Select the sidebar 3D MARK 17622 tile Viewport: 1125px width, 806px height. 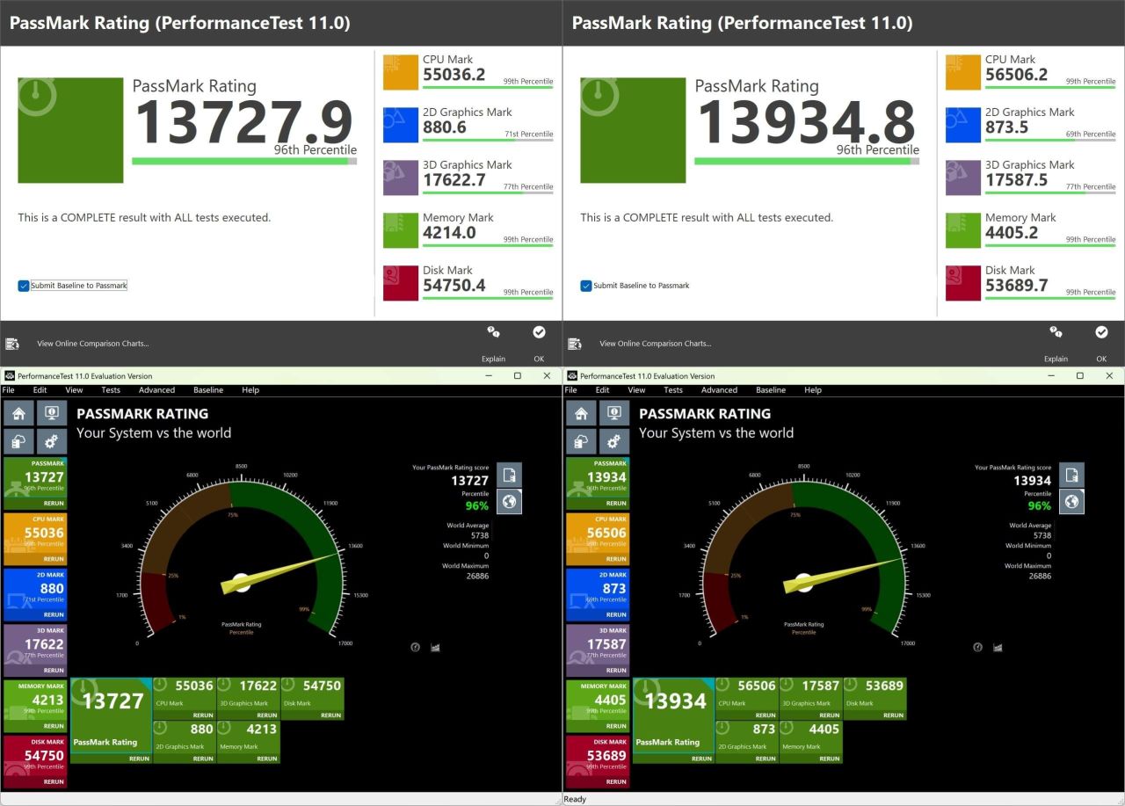click(35, 650)
